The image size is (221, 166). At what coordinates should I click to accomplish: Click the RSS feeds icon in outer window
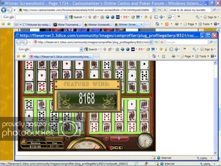click(167, 24)
